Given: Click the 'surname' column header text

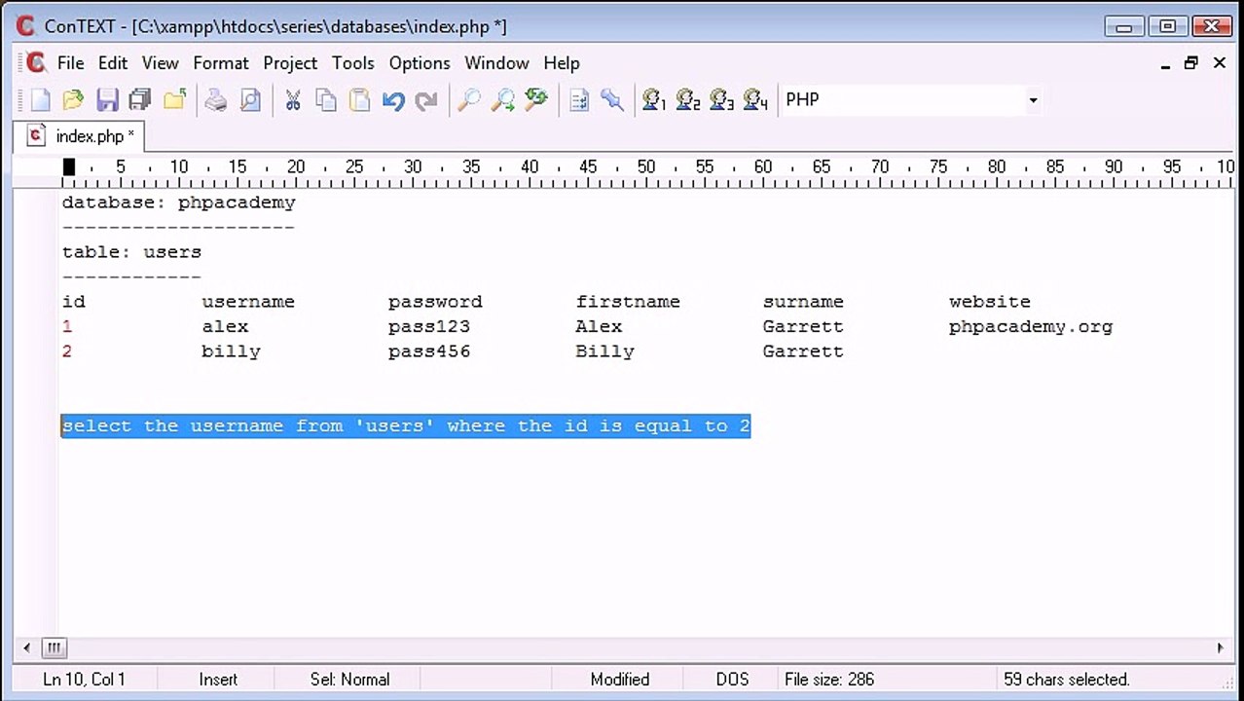Looking at the screenshot, I should [803, 302].
